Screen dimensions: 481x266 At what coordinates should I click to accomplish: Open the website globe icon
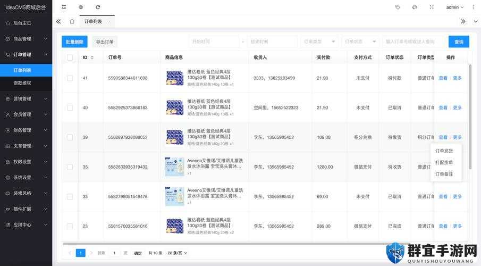point(81,7)
